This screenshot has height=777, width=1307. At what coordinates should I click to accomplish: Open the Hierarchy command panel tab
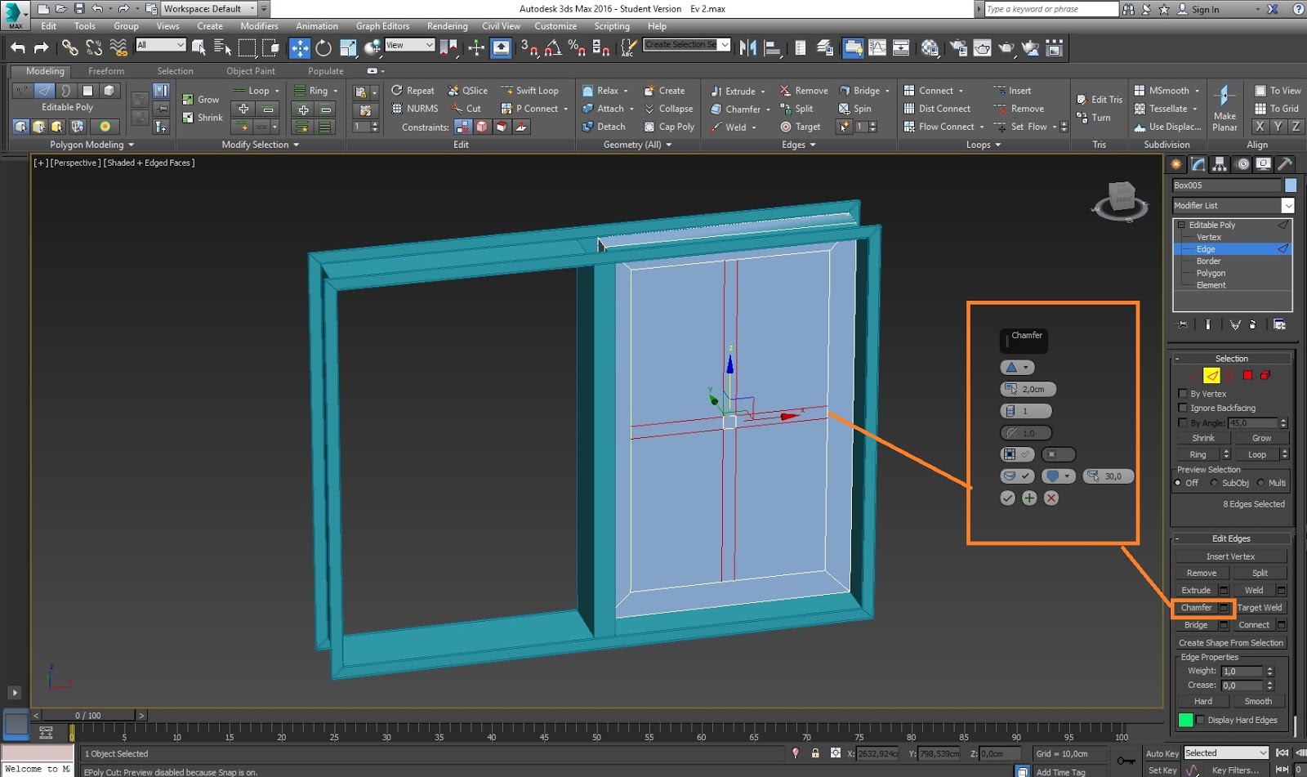1220,164
